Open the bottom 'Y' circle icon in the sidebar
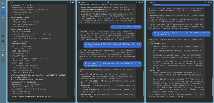This screenshot has height=103, width=214. coord(3,60)
